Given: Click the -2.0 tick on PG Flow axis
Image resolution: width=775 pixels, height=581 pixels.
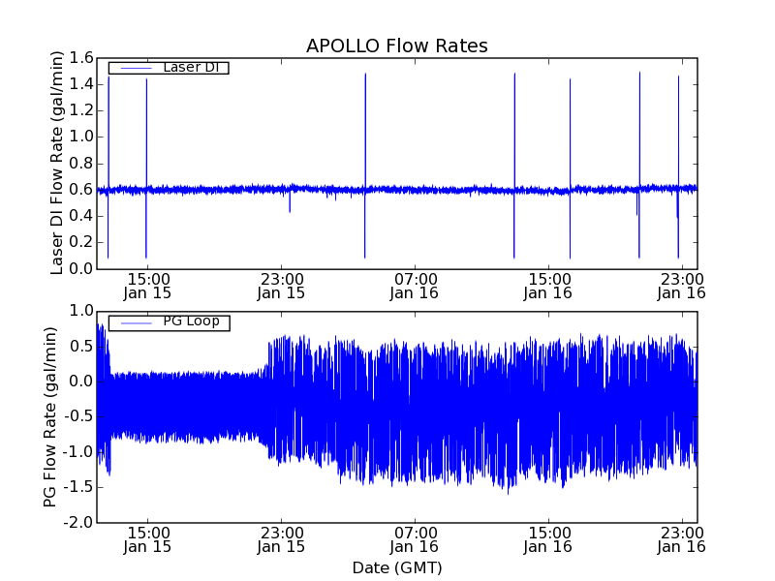Looking at the screenshot, I should pos(78,523).
